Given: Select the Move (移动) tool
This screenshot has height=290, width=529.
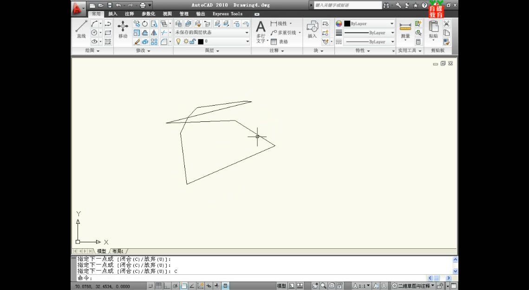Looking at the screenshot, I should tap(123, 29).
